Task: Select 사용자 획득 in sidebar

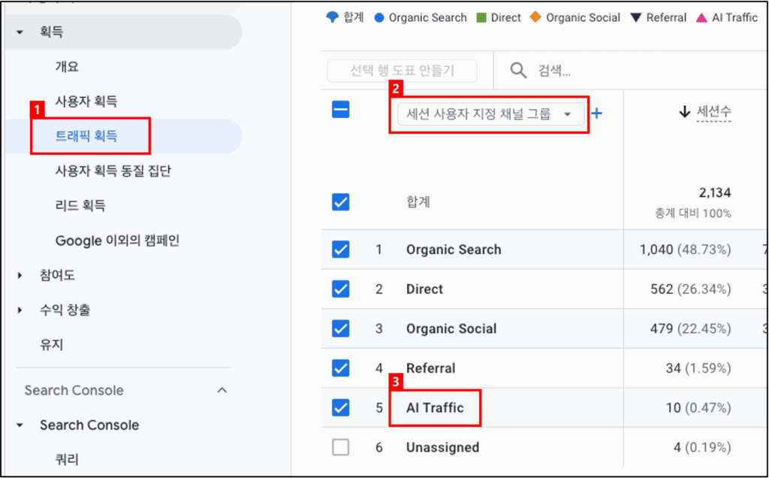Action: pos(86,101)
